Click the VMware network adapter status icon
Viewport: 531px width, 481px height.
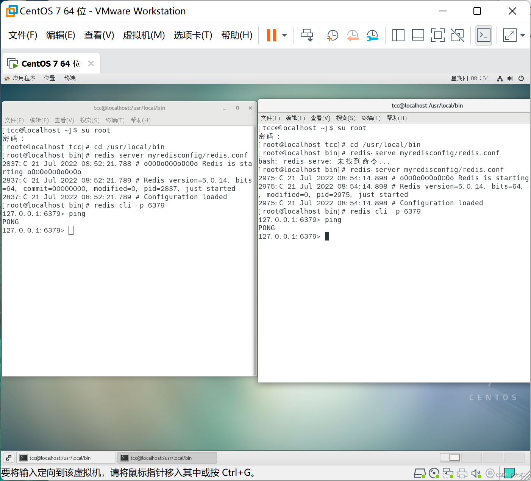click(x=448, y=473)
